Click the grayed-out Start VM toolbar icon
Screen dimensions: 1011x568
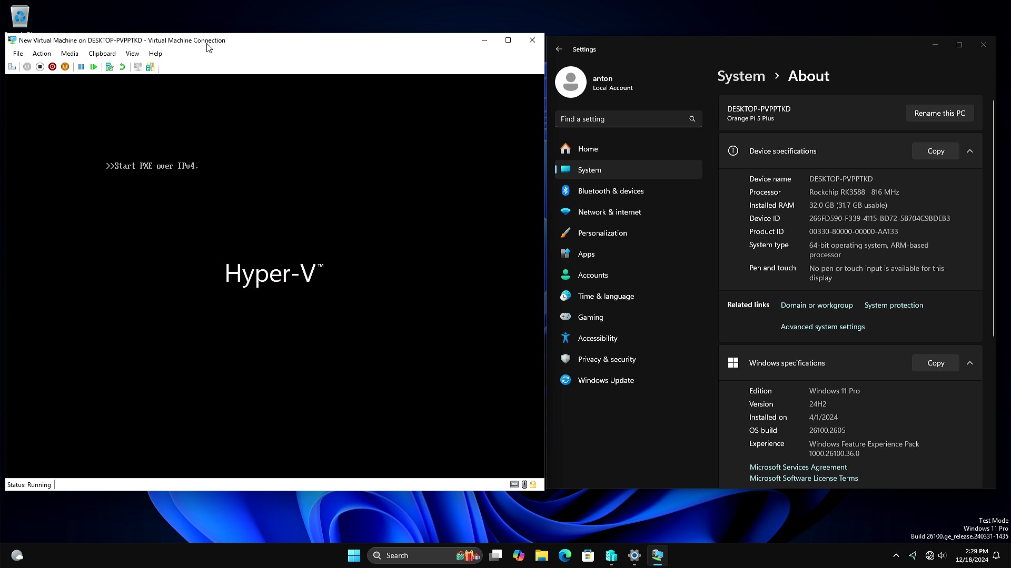point(27,67)
